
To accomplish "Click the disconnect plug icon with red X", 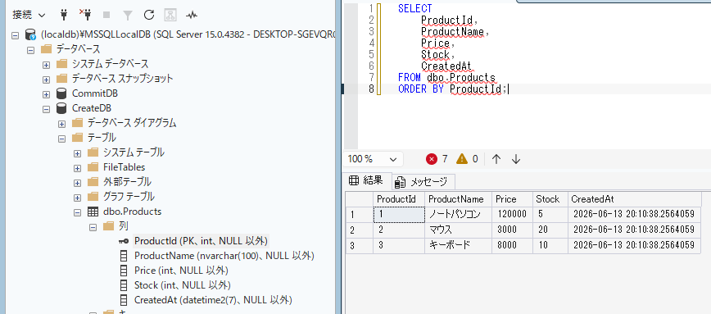I will coord(85,15).
